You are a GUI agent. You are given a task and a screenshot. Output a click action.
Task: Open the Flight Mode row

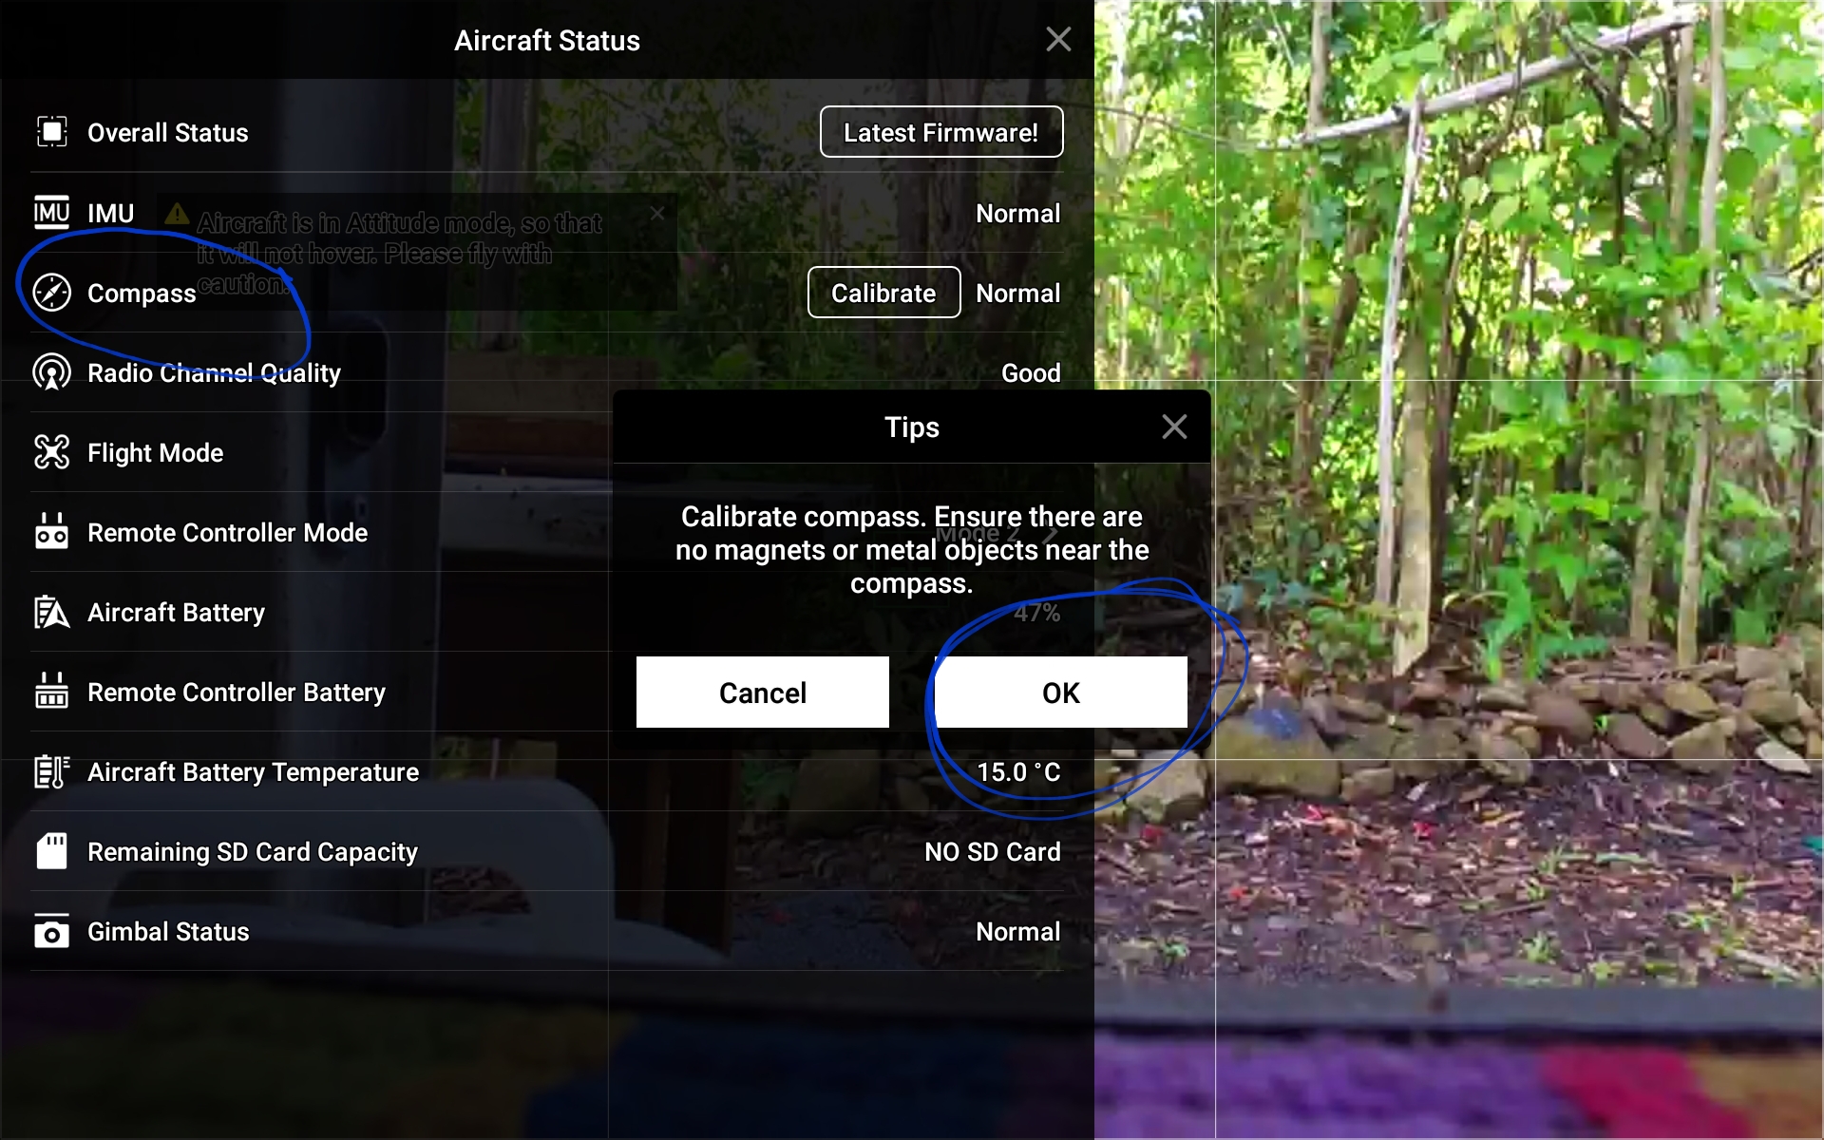click(546, 453)
